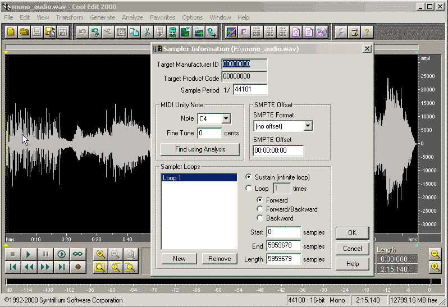Click the Sample Period input field

(x=250, y=90)
